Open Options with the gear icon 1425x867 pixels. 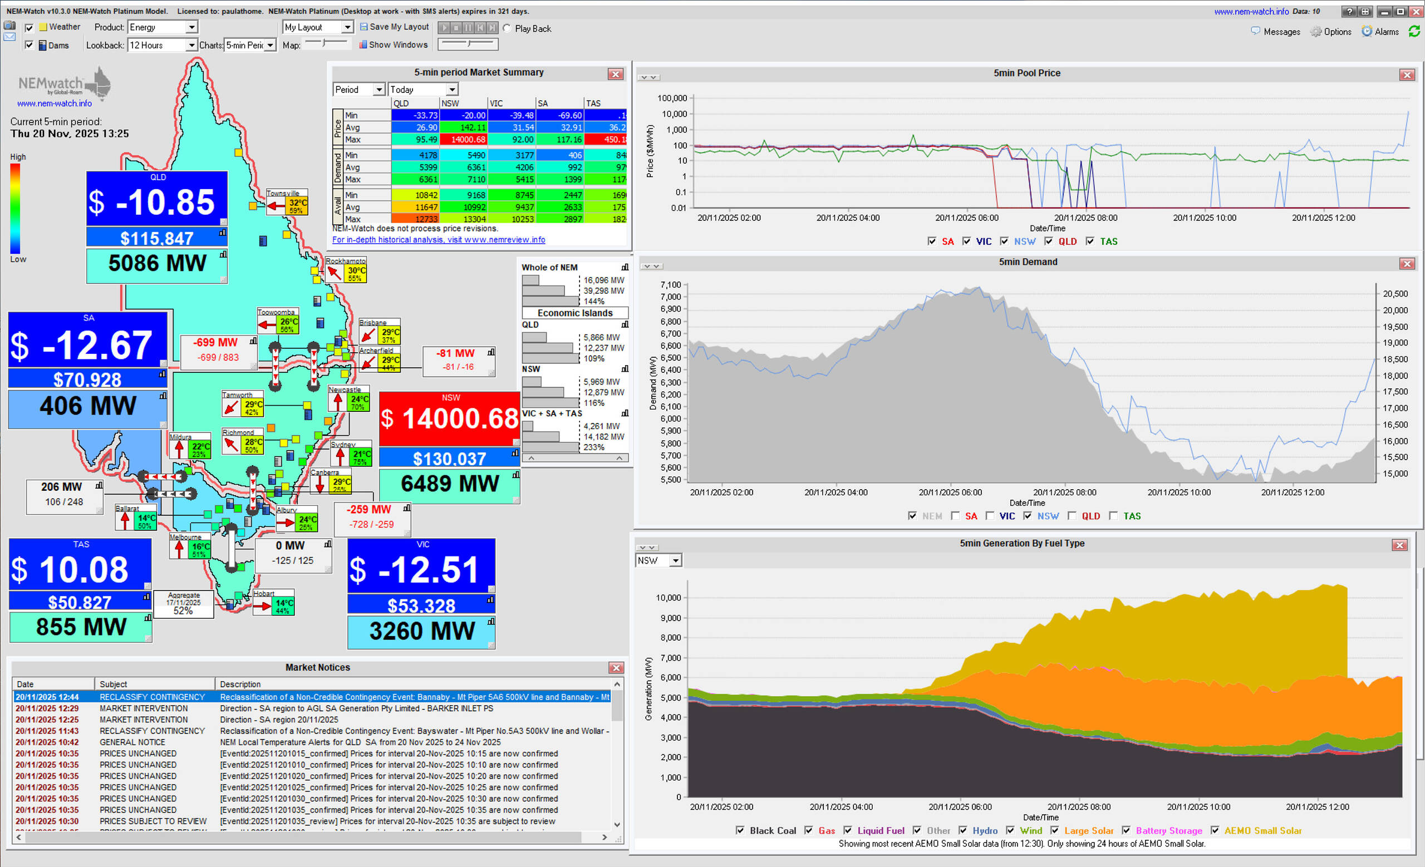pos(1316,32)
